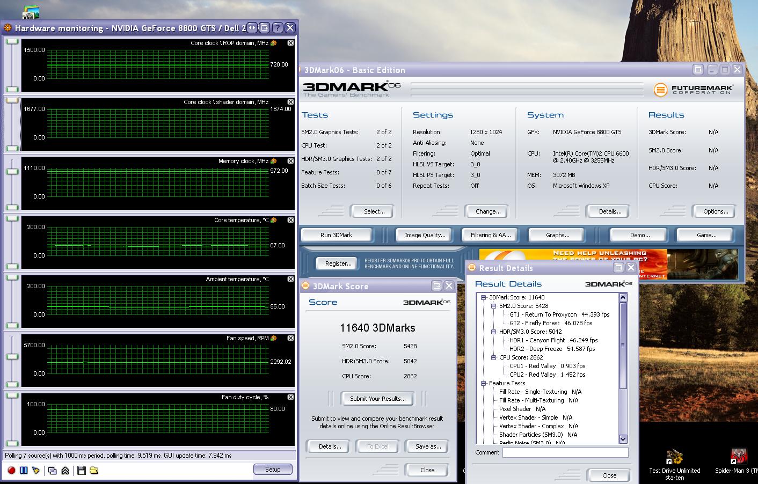Click Save as in 3DMark Score window
The height and width of the screenshot is (484, 758).
point(428,446)
